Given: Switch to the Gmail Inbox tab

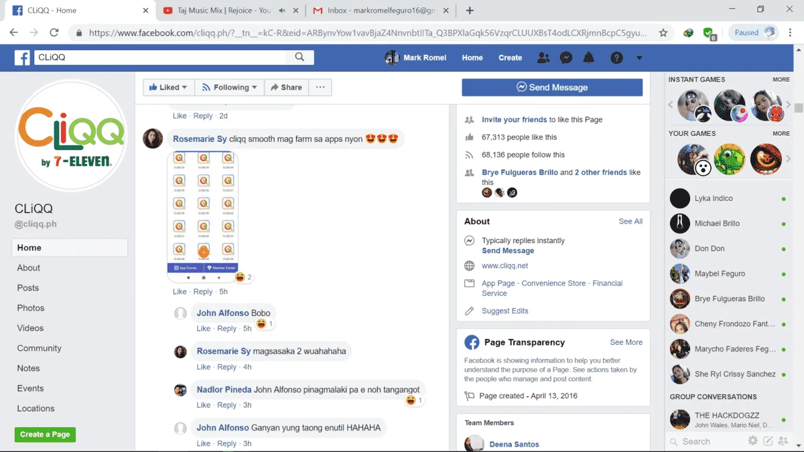Looking at the screenshot, I should click(380, 11).
